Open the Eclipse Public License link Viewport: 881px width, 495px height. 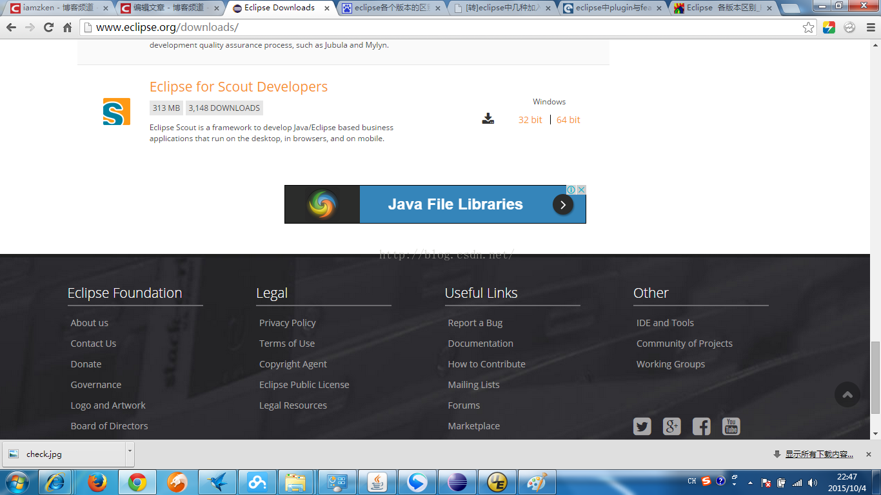(304, 385)
